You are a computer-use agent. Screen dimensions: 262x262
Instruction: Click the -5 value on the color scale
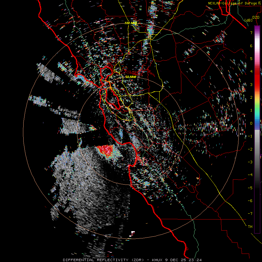click(250, 188)
